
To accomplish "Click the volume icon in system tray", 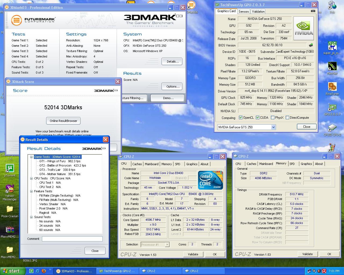I will (x=319, y=271).
